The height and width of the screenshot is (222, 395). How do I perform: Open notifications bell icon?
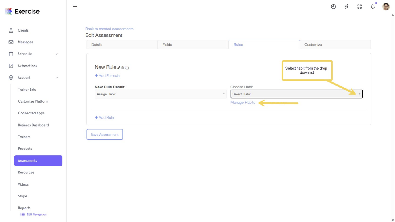point(373,7)
